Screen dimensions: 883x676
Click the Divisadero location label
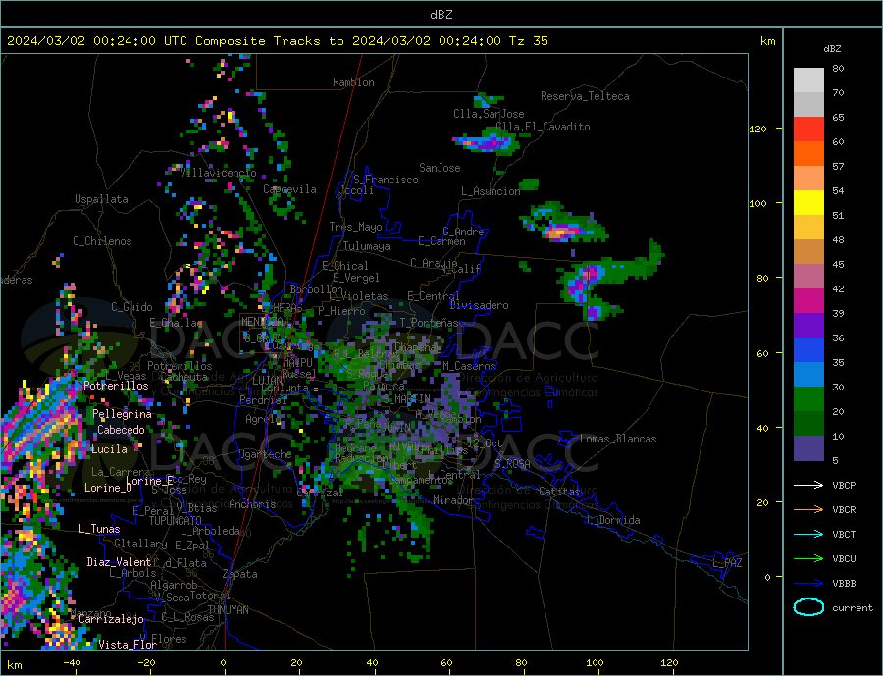point(479,305)
